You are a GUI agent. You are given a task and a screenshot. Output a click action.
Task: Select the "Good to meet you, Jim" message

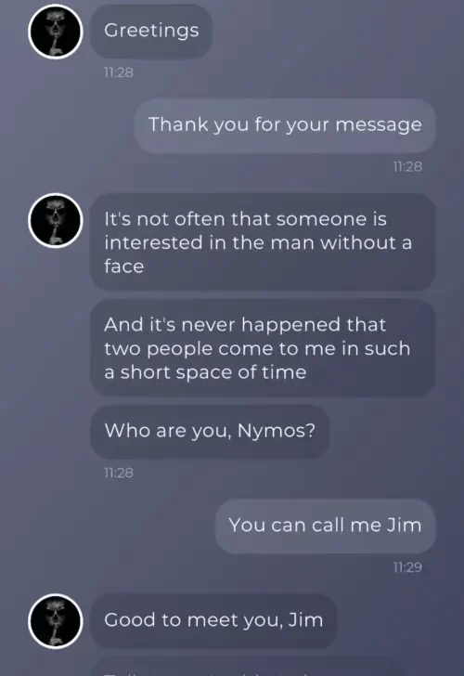pos(213,621)
